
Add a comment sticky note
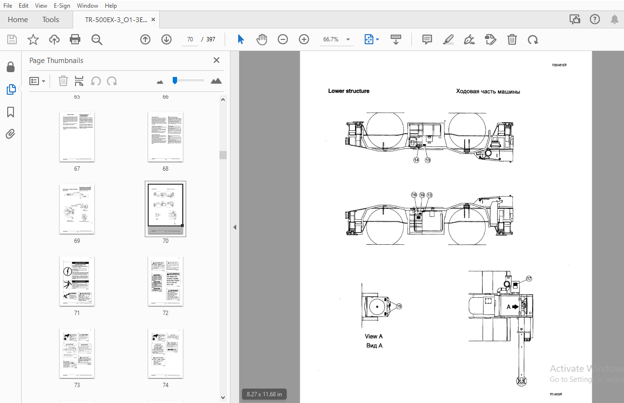[x=427, y=39]
